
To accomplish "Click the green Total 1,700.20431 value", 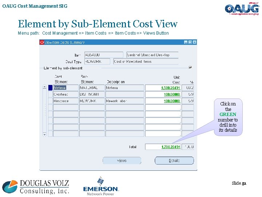I will (171, 147).
